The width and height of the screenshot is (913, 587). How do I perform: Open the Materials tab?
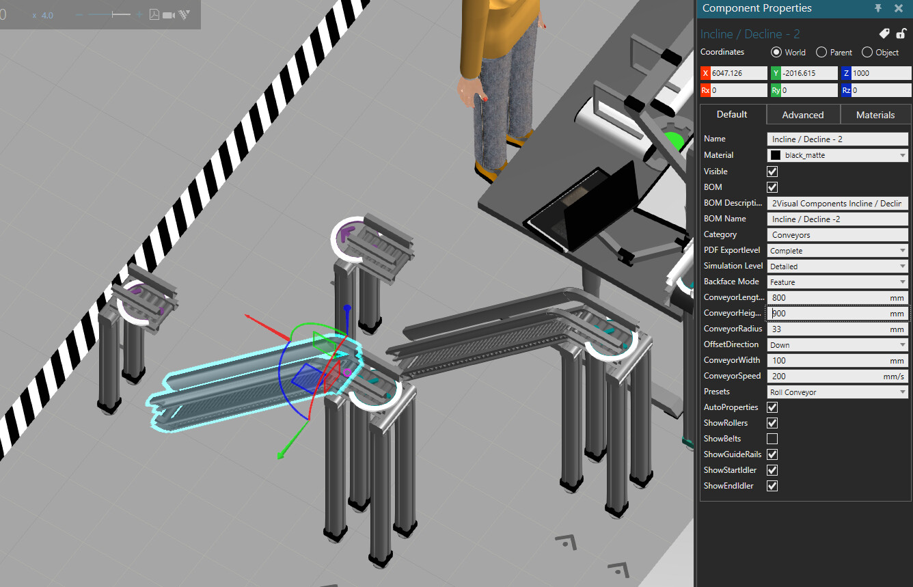pos(875,115)
